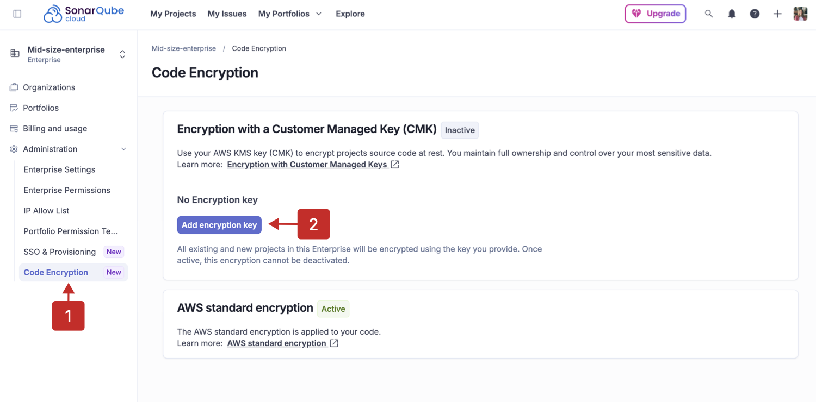
Task: Open Portfolio Permission Templates item
Action: pos(71,231)
